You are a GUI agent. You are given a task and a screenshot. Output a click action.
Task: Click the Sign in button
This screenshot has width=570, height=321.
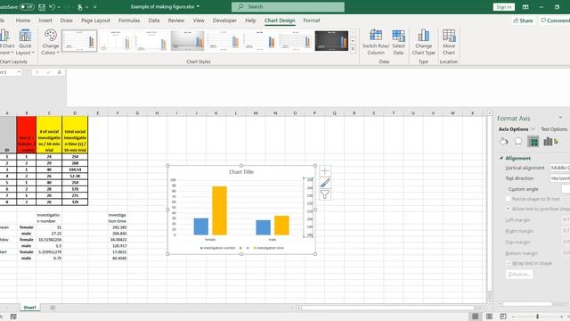(x=503, y=7)
